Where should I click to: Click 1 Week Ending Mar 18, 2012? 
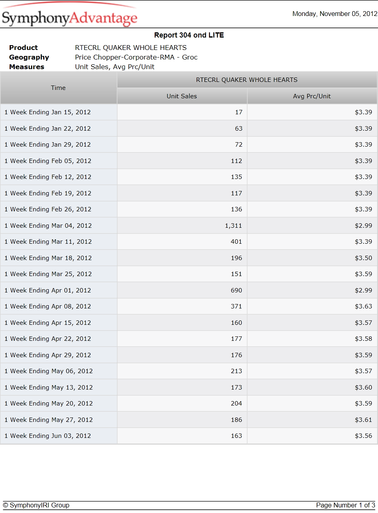point(48,258)
